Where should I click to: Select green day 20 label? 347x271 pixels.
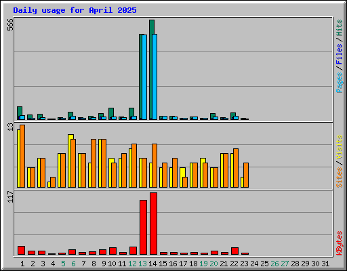pyautogui.click(x=213, y=264)
